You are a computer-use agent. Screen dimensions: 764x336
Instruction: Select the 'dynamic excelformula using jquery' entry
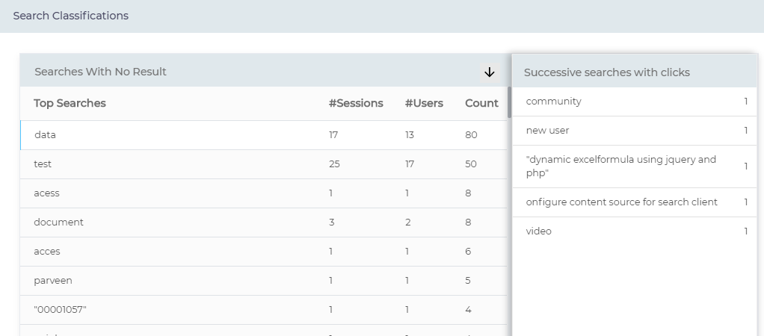[620, 166]
